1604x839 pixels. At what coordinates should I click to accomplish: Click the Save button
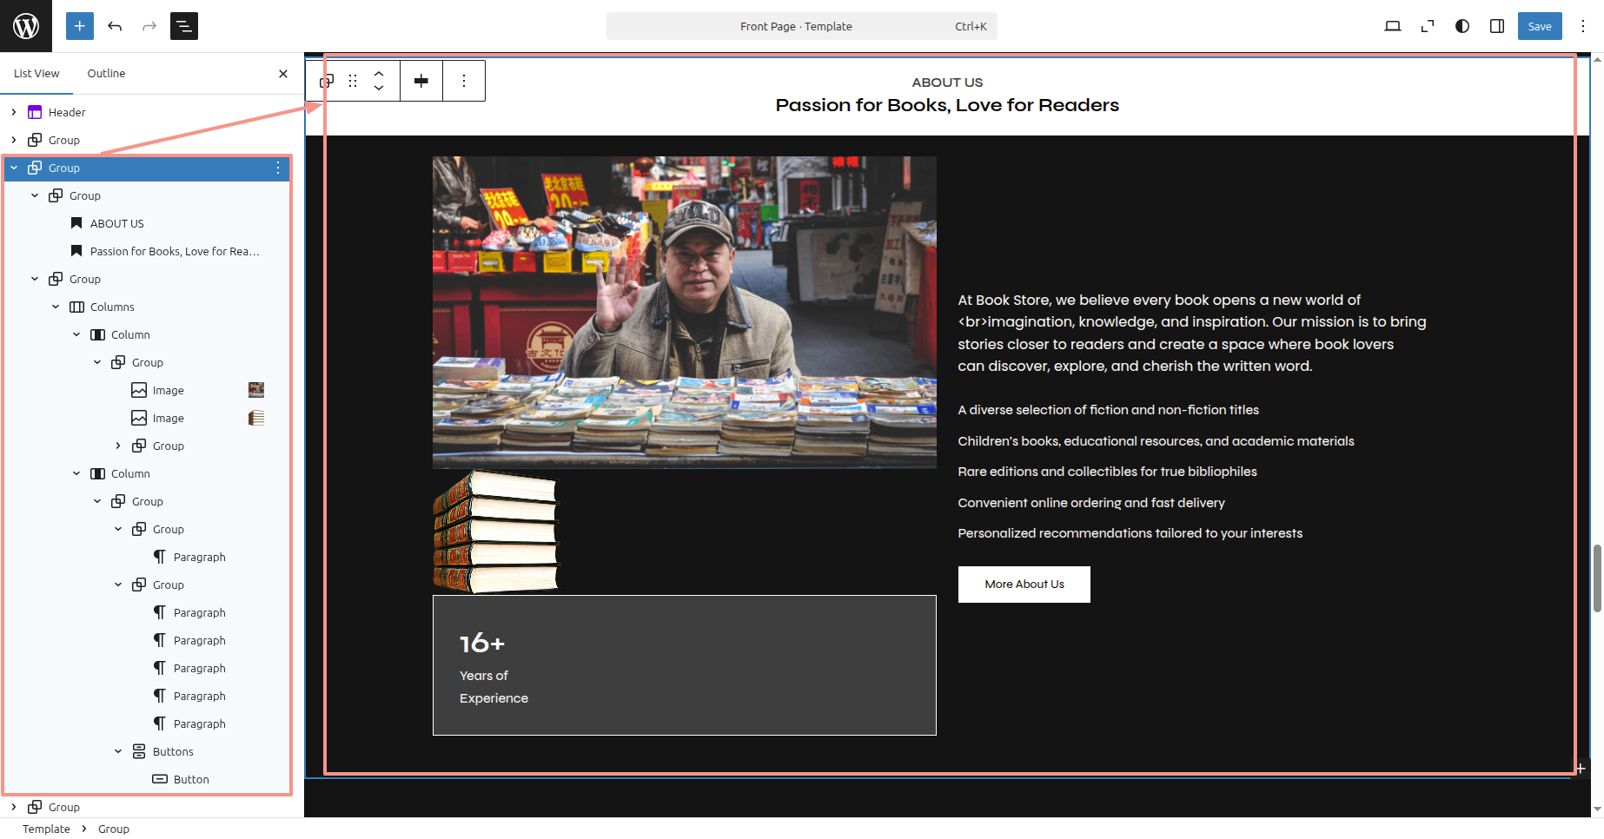[x=1539, y=26]
